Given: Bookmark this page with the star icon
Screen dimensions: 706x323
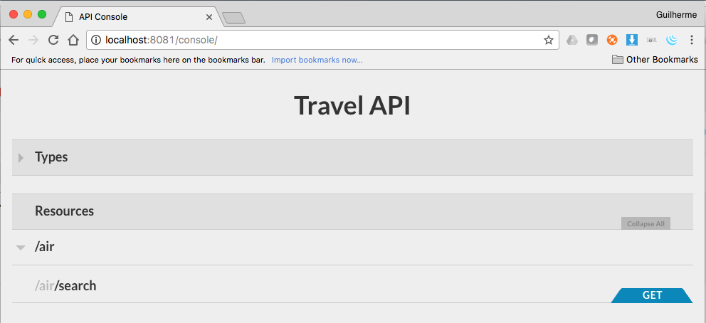Looking at the screenshot, I should pyautogui.click(x=549, y=40).
